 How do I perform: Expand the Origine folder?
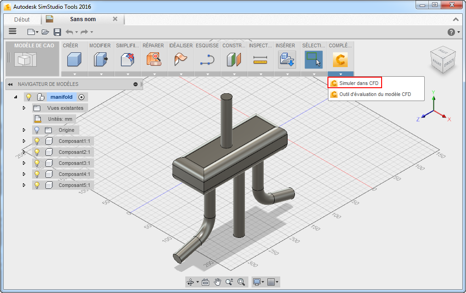click(x=24, y=130)
